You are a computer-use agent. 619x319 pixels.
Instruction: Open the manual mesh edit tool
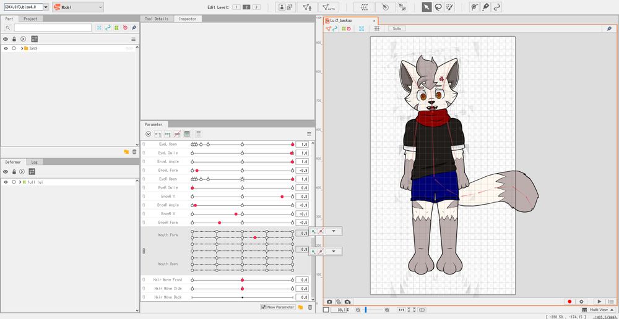click(307, 7)
